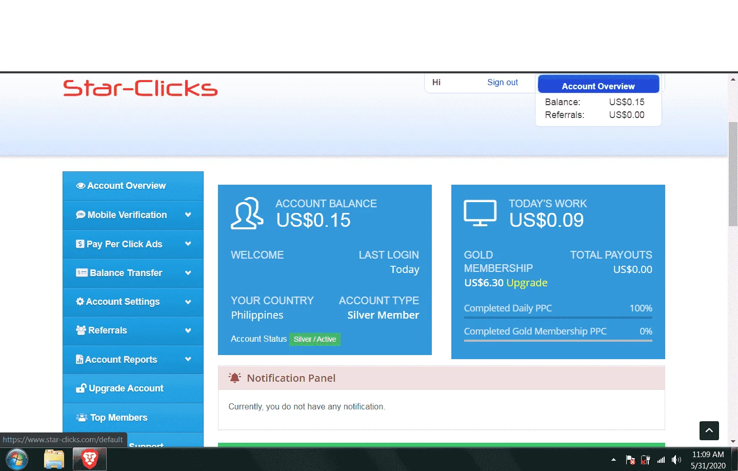Click the bell icon in Notification Panel
The height and width of the screenshot is (471, 738).
tap(234, 378)
